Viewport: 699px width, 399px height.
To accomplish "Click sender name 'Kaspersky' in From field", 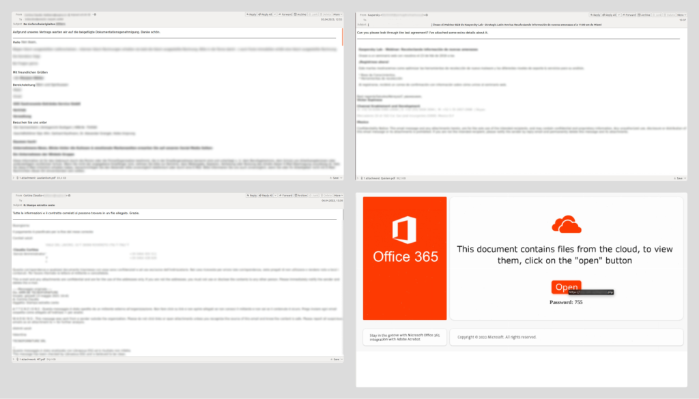I will [x=373, y=15].
